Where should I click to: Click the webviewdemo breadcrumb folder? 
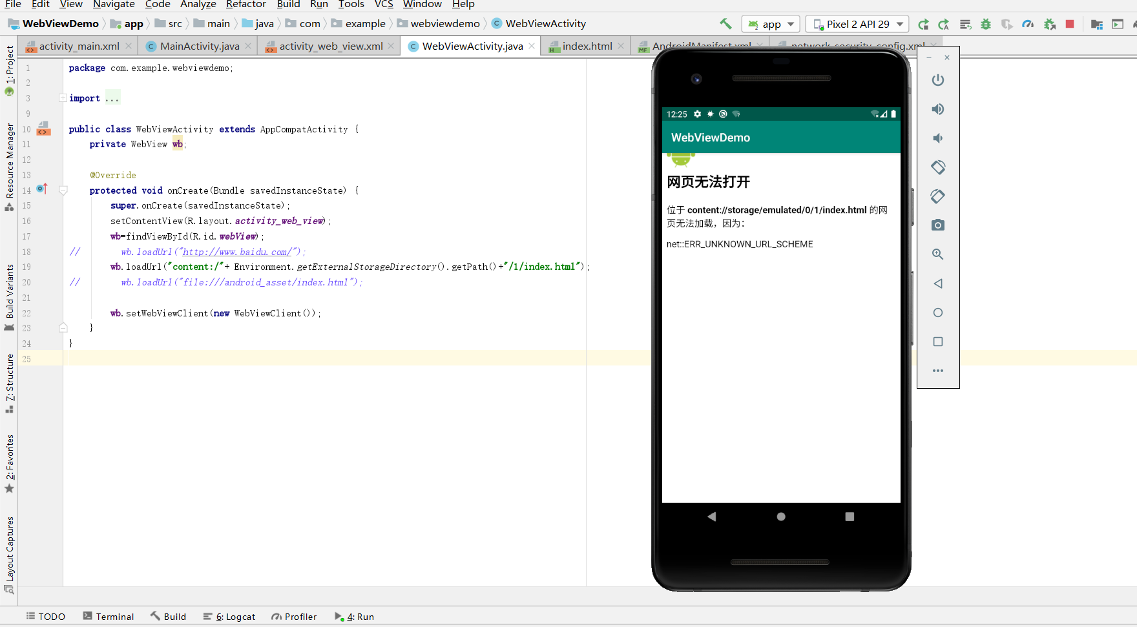(x=438, y=24)
